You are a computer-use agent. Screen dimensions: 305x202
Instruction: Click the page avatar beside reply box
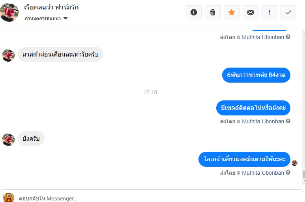pos(9,198)
